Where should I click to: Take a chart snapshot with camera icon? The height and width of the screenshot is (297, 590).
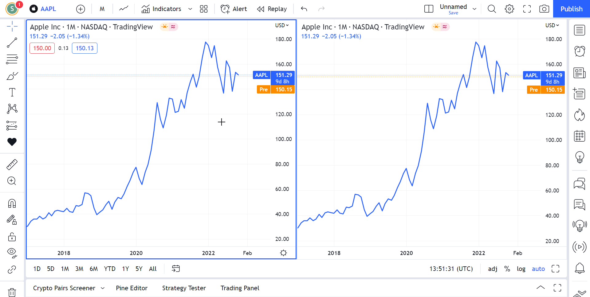[x=544, y=9]
